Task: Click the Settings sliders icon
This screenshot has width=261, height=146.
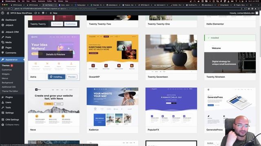Action: click(x=3, y=113)
